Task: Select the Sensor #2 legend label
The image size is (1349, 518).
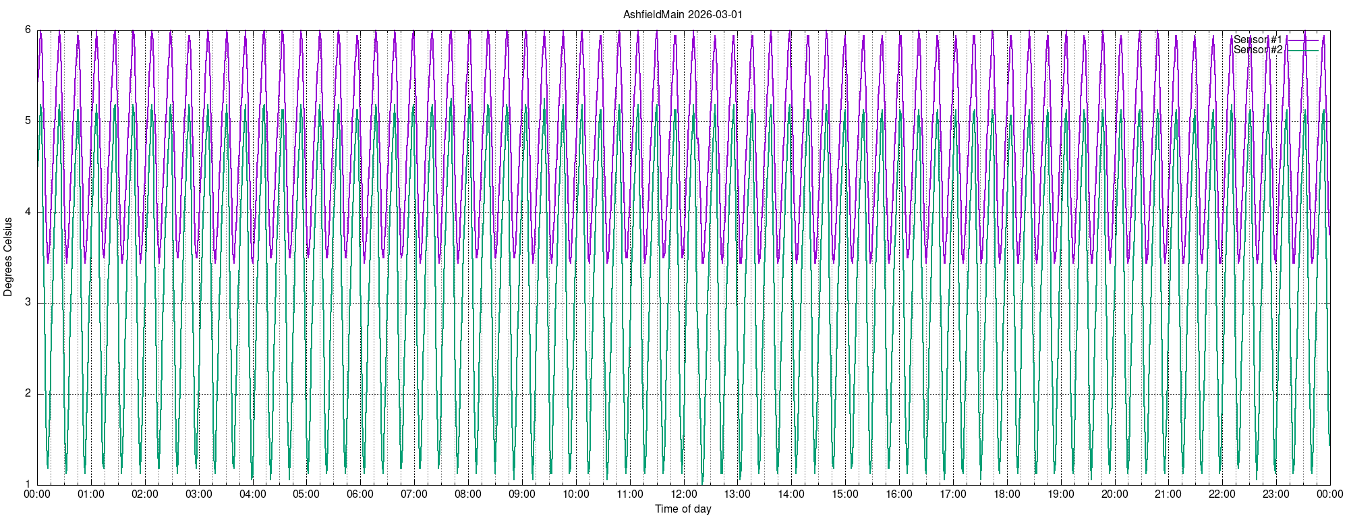Action: pos(1257,50)
